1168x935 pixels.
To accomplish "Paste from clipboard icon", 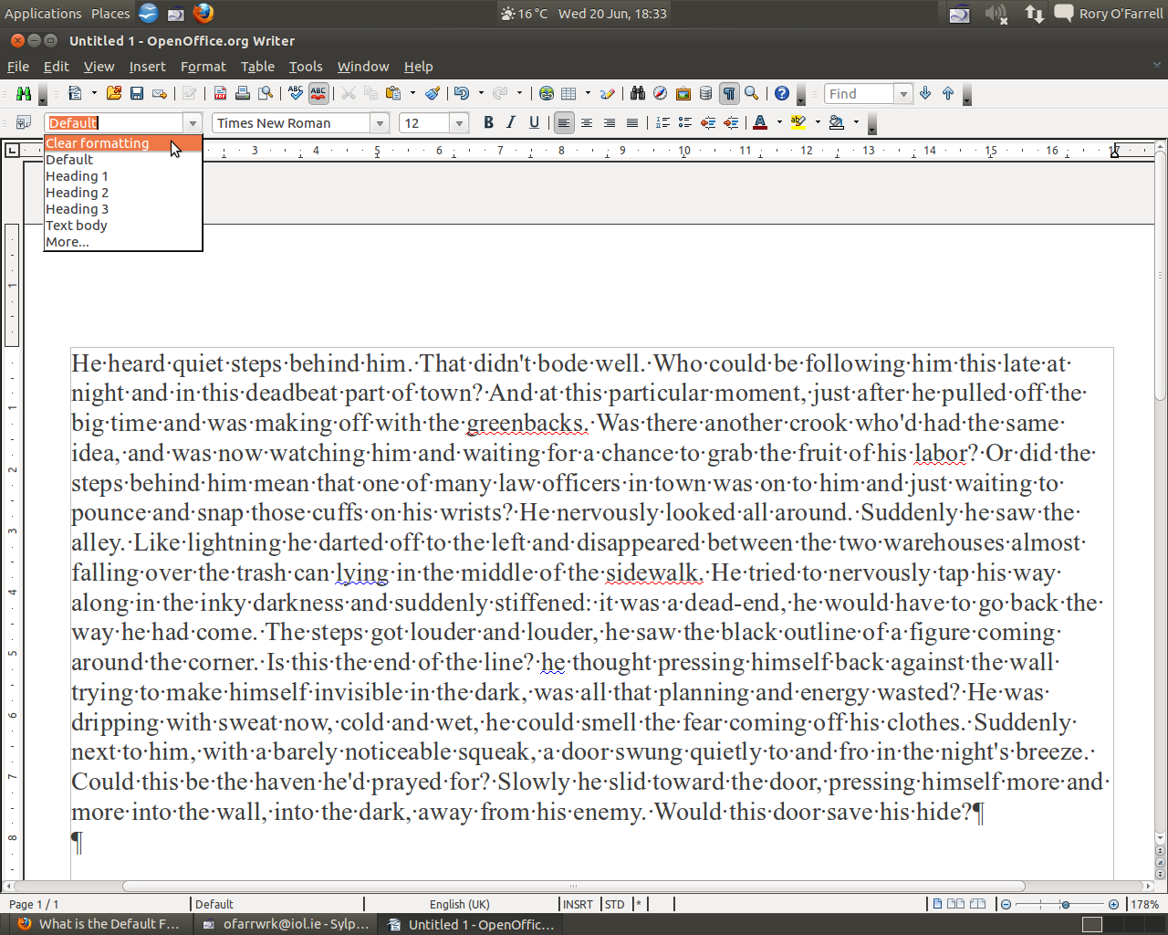I will pyautogui.click(x=393, y=93).
